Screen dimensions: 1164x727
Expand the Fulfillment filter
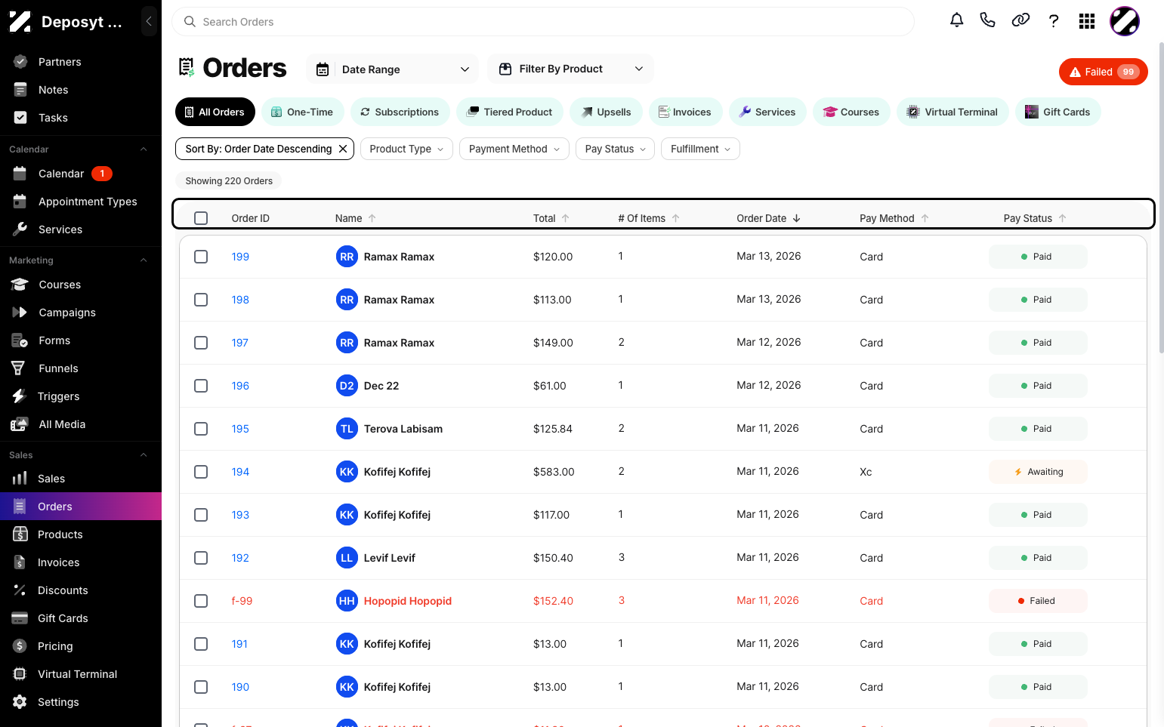(x=700, y=149)
